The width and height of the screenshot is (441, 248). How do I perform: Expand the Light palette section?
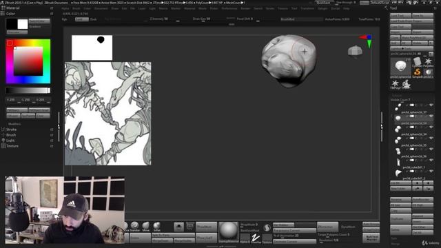point(10,141)
